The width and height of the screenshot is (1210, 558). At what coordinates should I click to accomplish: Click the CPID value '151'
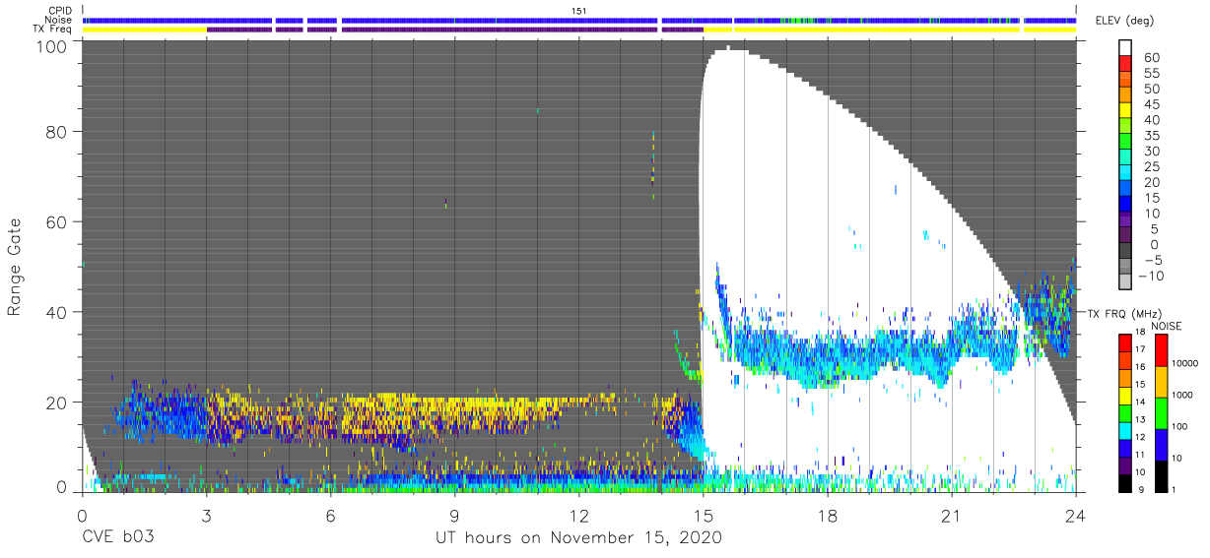579,11
